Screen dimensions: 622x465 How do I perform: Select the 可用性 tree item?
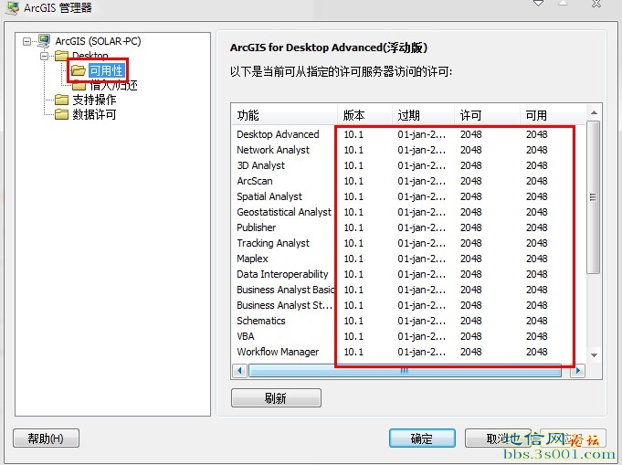106,70
